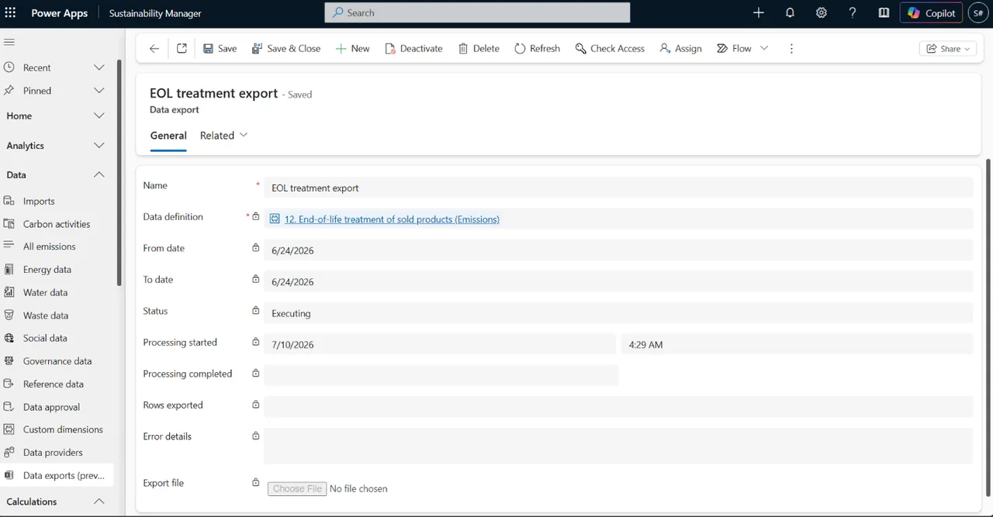
Task: Click the 4:29 AM time field
Action: tap(798, 344)
